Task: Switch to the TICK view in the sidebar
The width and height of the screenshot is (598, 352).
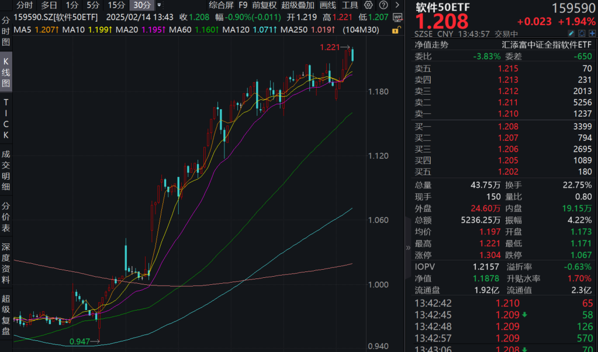Action: click(6, 117)
